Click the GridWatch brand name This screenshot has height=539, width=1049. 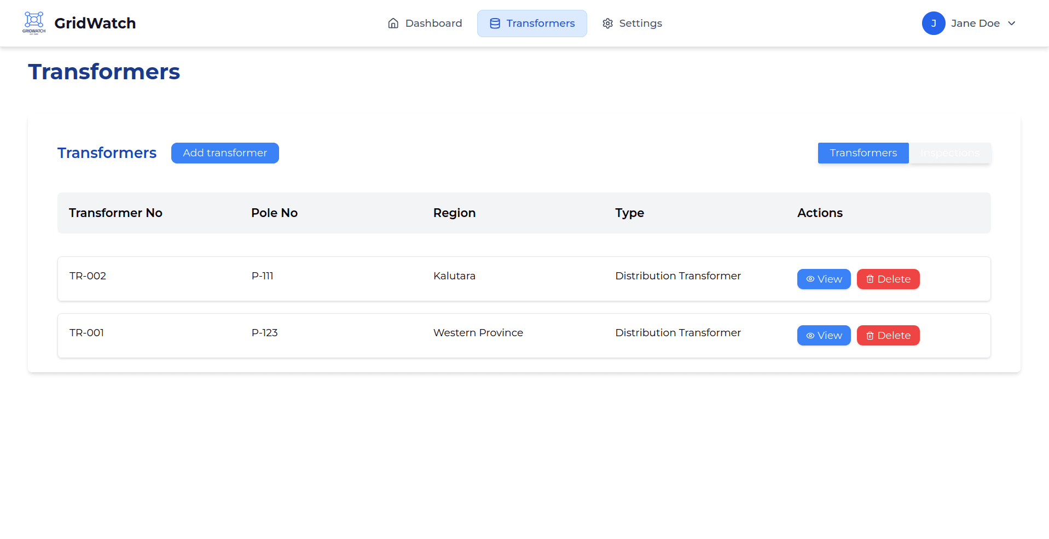[x=95, y=24]
